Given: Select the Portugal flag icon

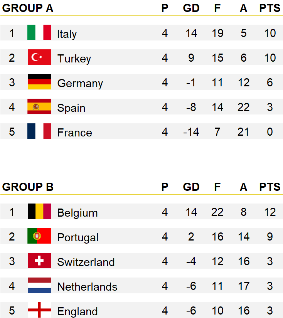Looking at the screenshot, I should click(x=39, y=236).
